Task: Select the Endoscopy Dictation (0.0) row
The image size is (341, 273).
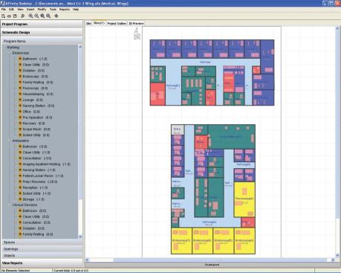Action: tap(33, 71)
